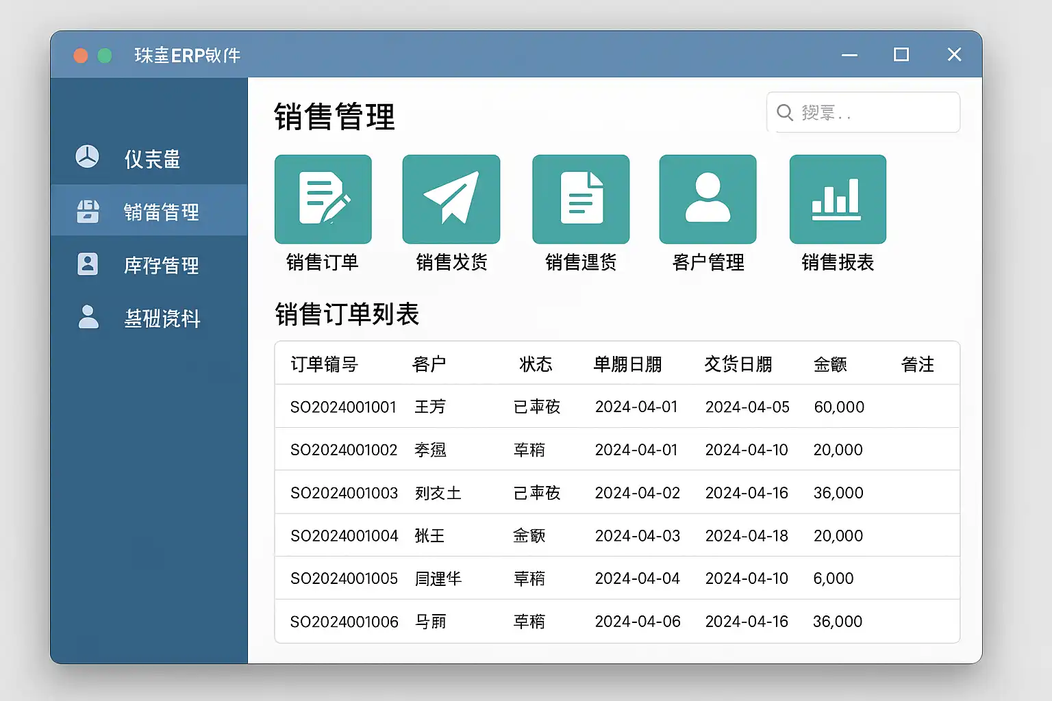Click the dashboard gauge icon in sidebar

[87, 157]
